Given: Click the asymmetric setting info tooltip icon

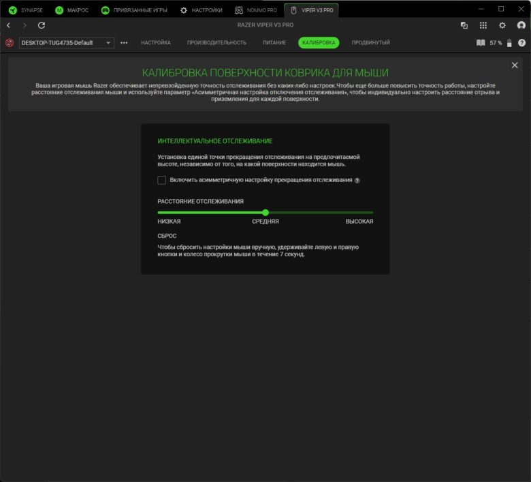Looking at the screenshot, I should pyautogui.click(x=357, y=181).
